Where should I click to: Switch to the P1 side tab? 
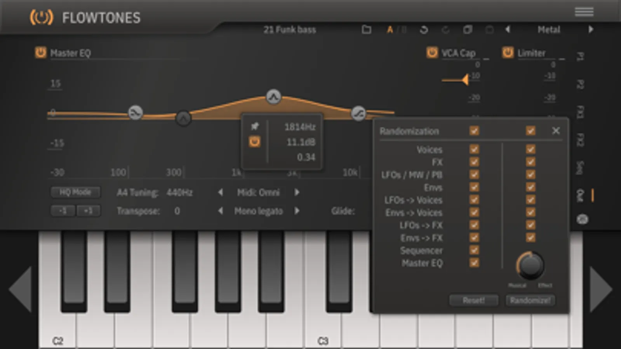(x=580, y=56)
